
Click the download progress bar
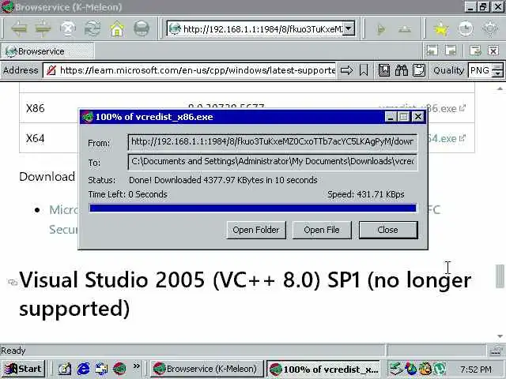253,208
